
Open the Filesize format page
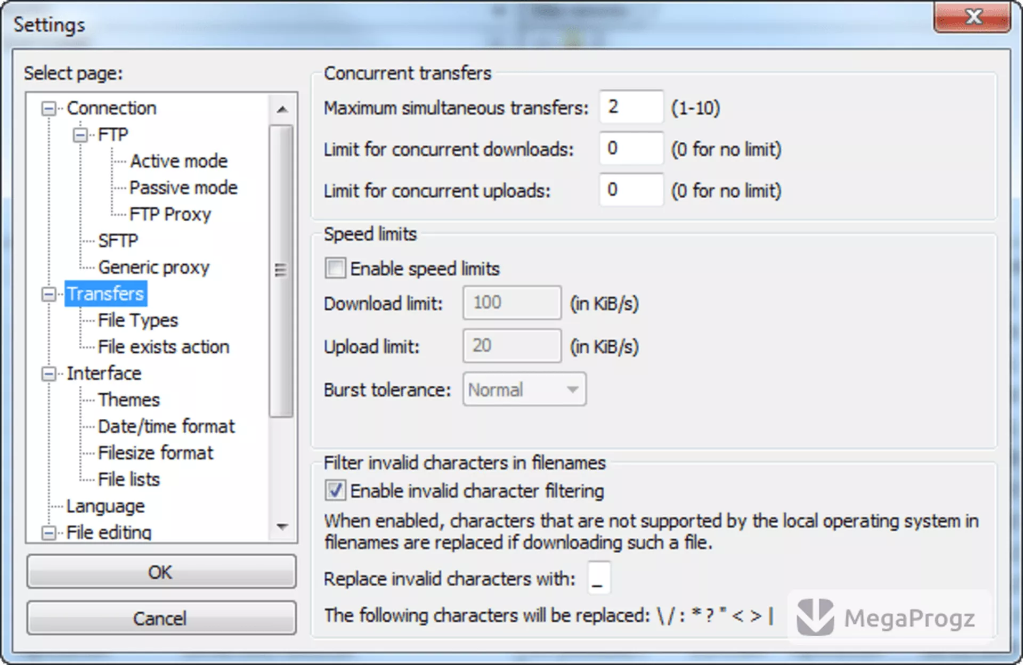pos(156,453)
